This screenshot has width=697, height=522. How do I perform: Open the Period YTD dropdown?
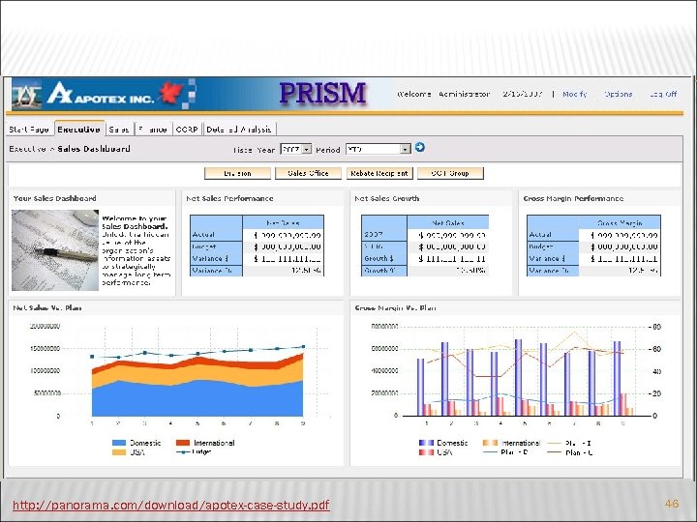[378, 149]
